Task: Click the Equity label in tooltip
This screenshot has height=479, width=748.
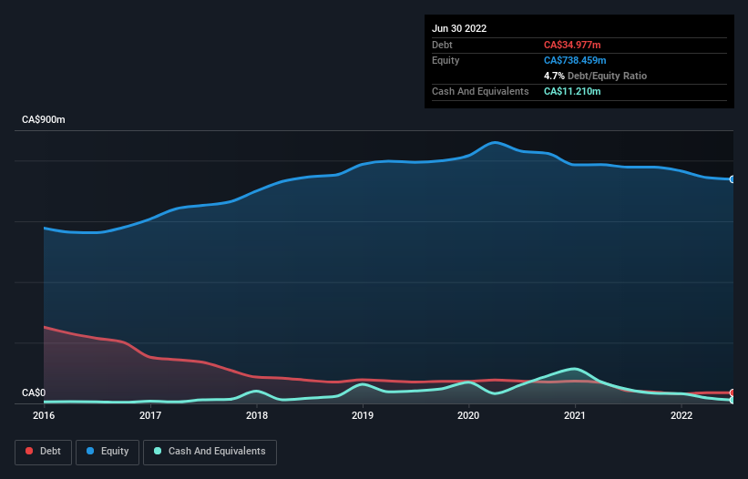Action: click(446, 60)
